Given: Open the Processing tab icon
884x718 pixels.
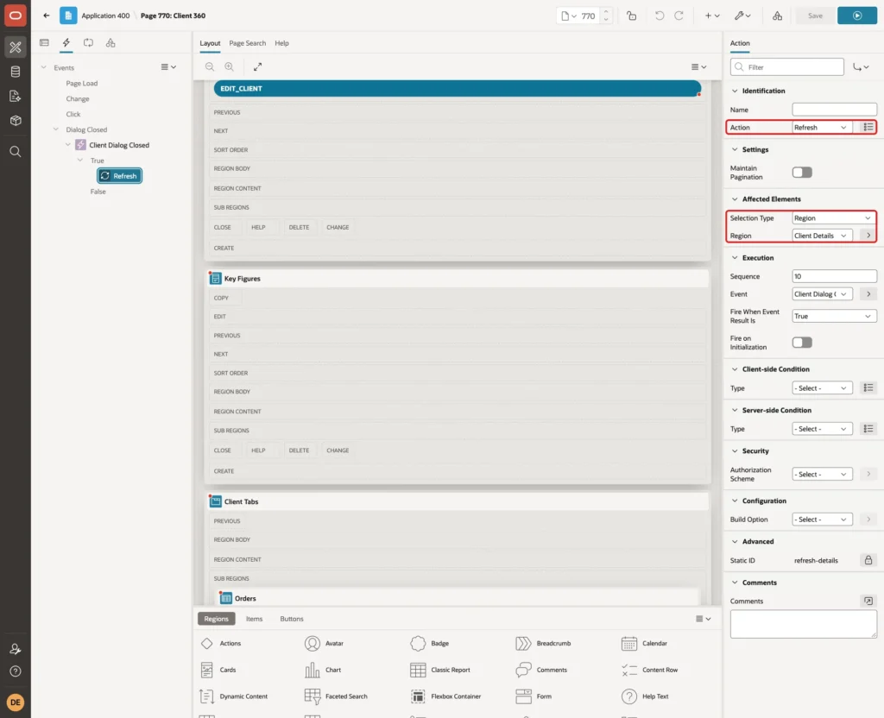Looking at the screenshot, I should 88,43.
